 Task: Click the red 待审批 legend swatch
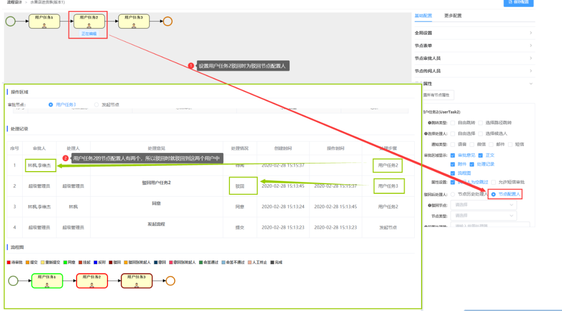[x=9, y=263]
